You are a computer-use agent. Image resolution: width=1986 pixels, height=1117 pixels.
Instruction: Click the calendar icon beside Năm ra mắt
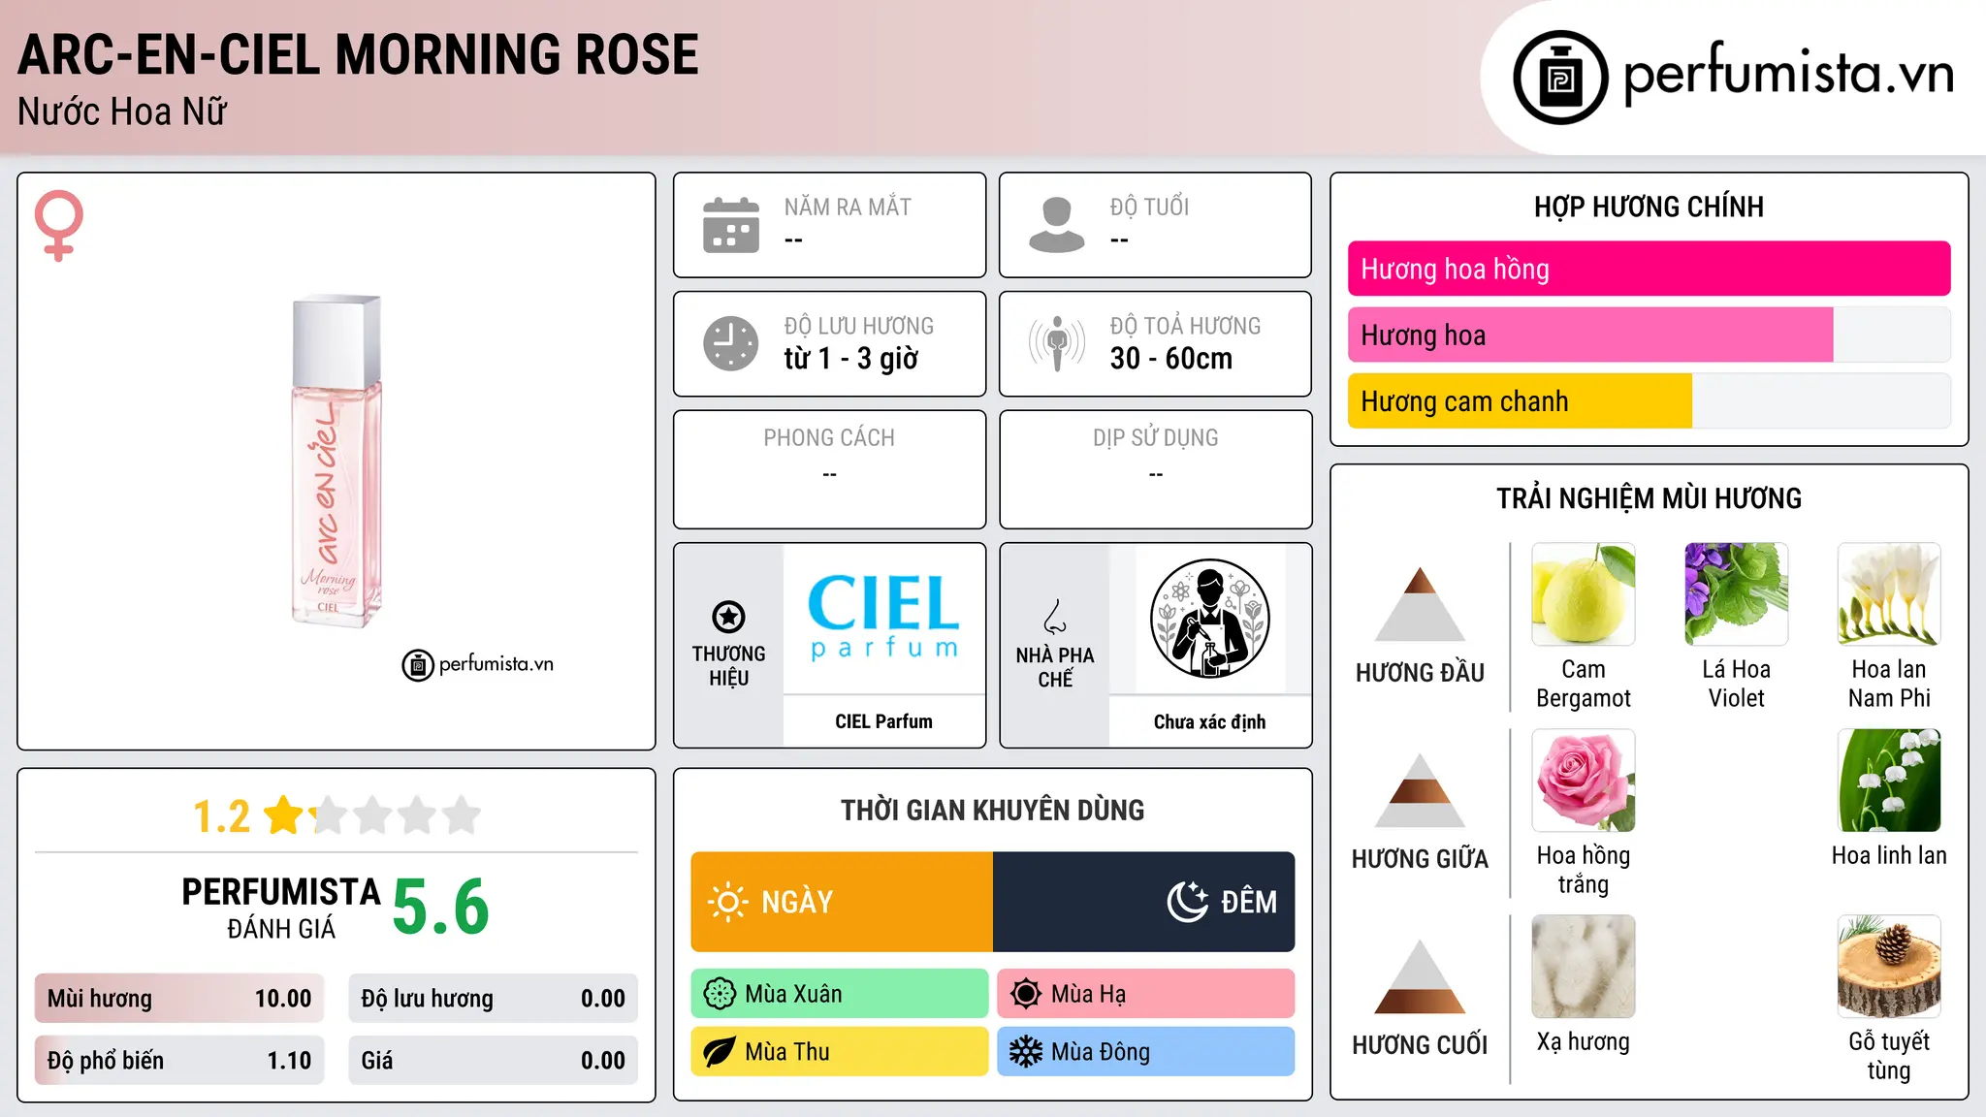[x=731, y=225]
